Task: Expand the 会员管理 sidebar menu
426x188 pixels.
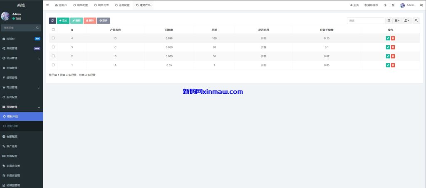Action: click(21, 58)
